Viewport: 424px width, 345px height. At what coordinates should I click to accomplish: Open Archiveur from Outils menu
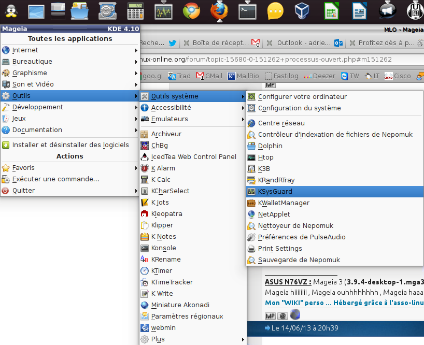pyautogui.click(x=192, y=134)
